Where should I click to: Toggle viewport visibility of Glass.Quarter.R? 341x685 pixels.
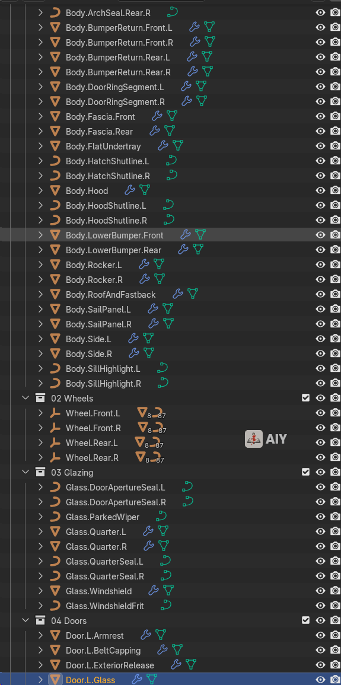point(320,546)
